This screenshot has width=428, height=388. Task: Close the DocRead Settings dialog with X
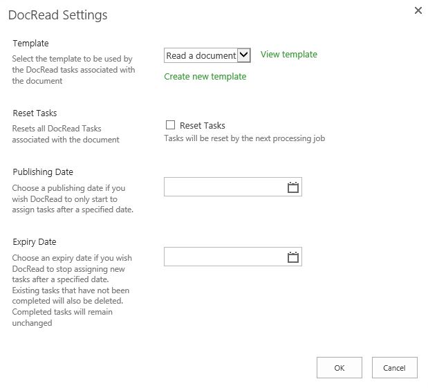(417, 10)
